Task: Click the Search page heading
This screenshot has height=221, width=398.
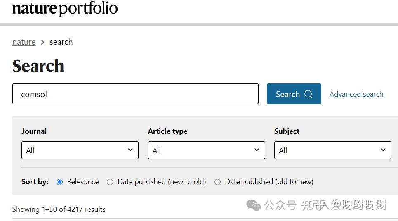Action: [x=38, y=66]
